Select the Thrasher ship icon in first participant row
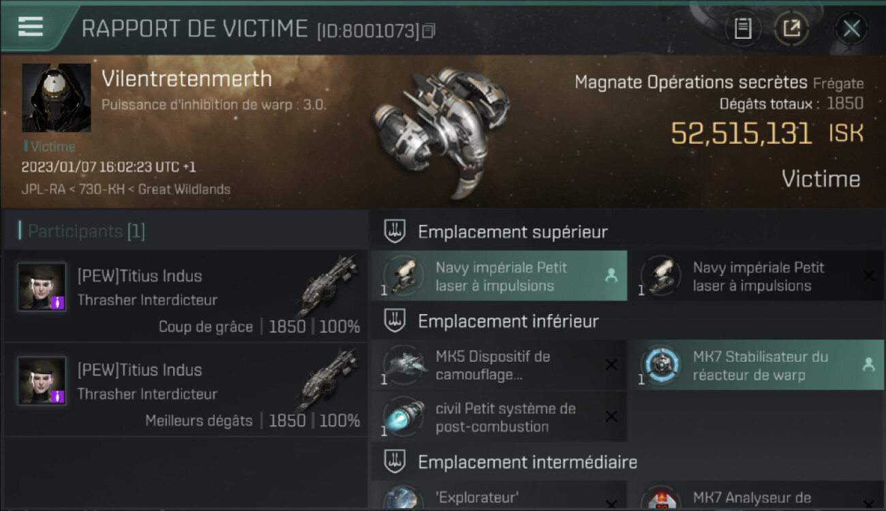The height and width of the screenshot is (511, 886). pyautogui.click(x=327, y=285)
